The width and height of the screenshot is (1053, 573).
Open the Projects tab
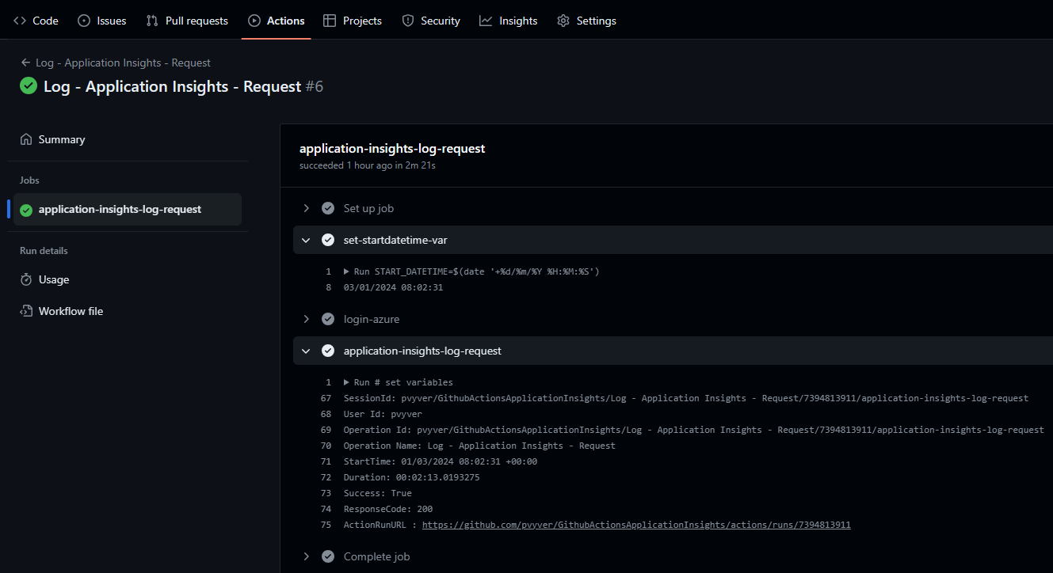353,21
